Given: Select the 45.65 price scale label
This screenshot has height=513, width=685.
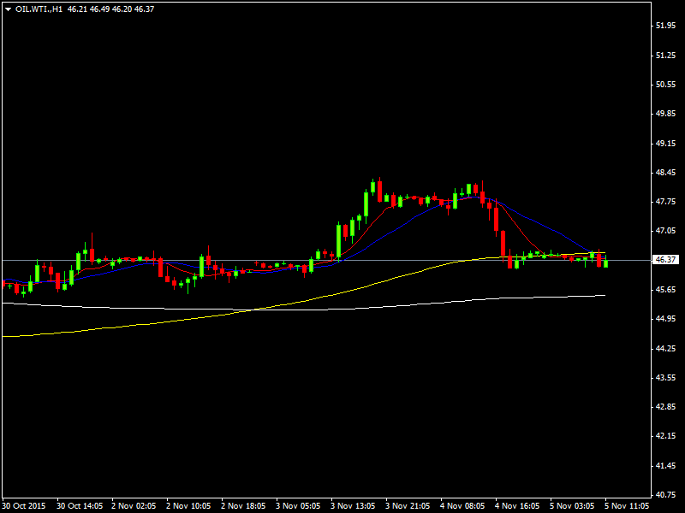Looking at the screenshot, I should [x=665, y=290].
